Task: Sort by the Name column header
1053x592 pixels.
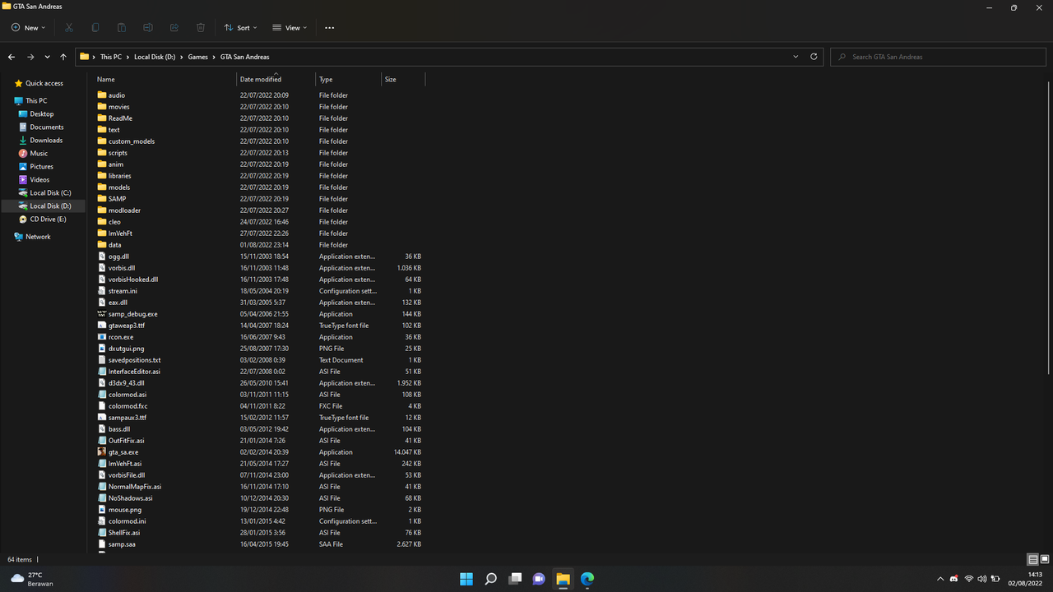Action: tap(165, 79)
